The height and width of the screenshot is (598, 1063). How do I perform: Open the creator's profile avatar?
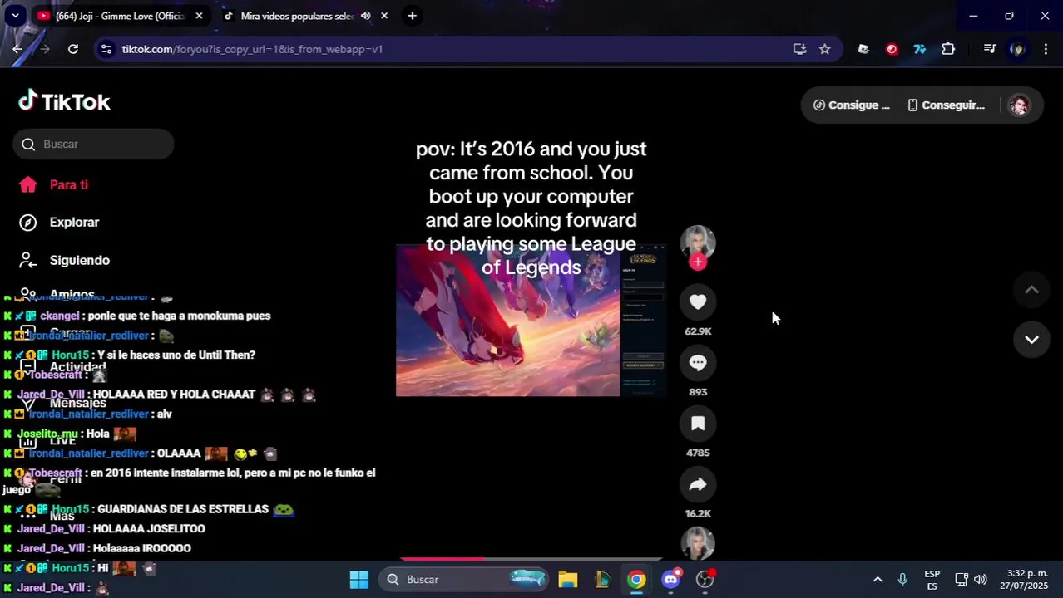point(698,242)
